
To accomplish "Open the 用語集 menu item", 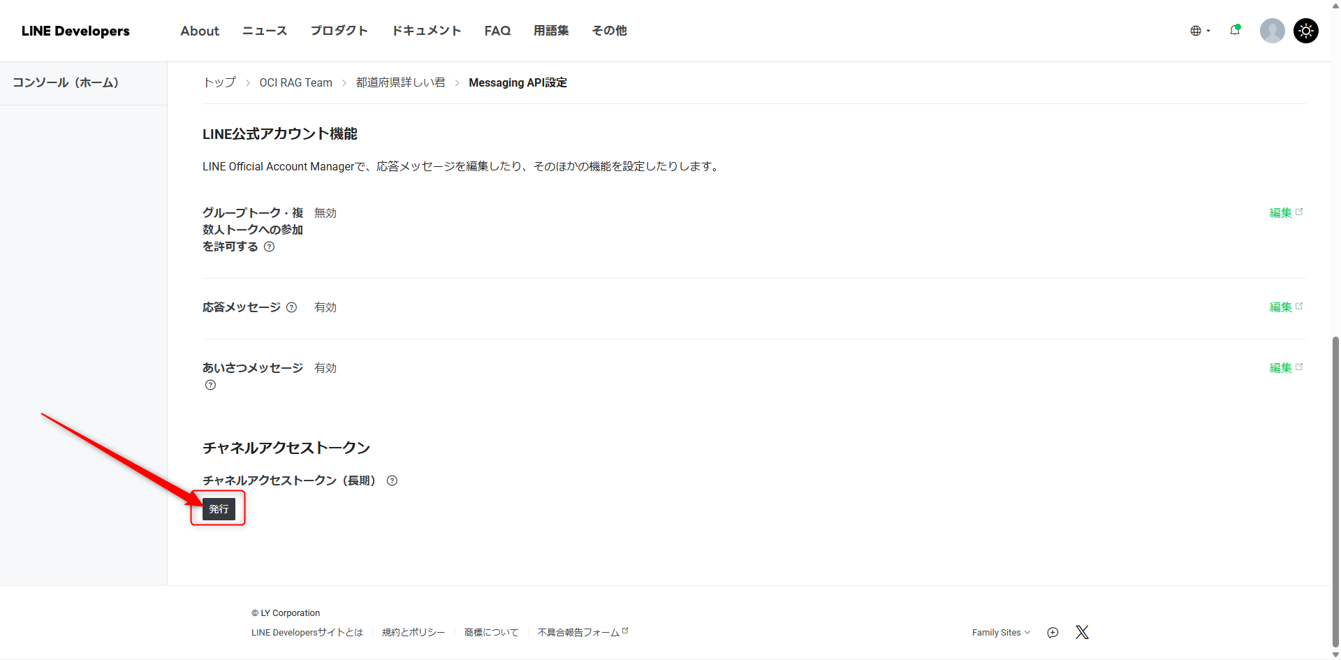I will 551,31.
